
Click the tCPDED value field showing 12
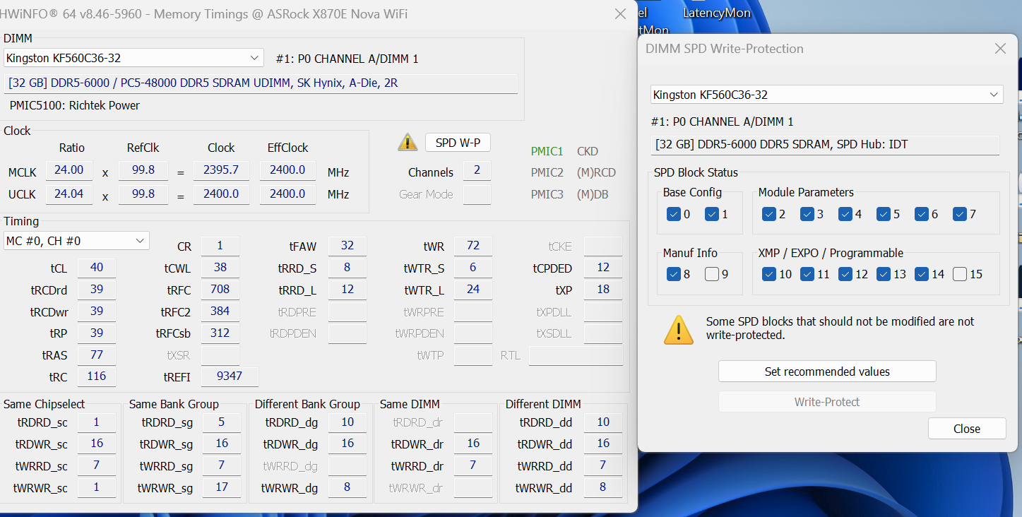pyautogui.click(x=603, y=268)
